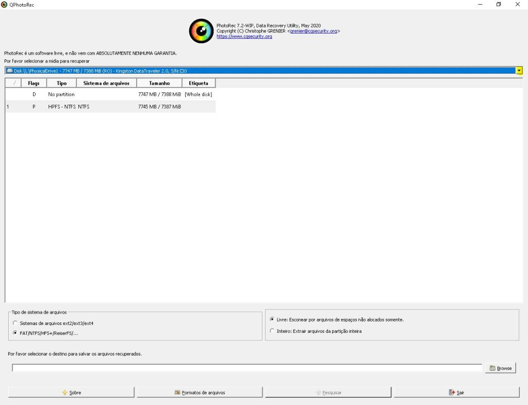Sort by Tamanho column header
This screenshot has width=528, height=405.
pyautogui.click(x=159, y=83)
